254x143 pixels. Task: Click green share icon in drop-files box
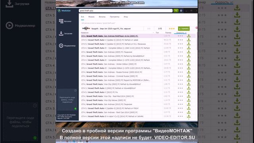pos(75,108)
